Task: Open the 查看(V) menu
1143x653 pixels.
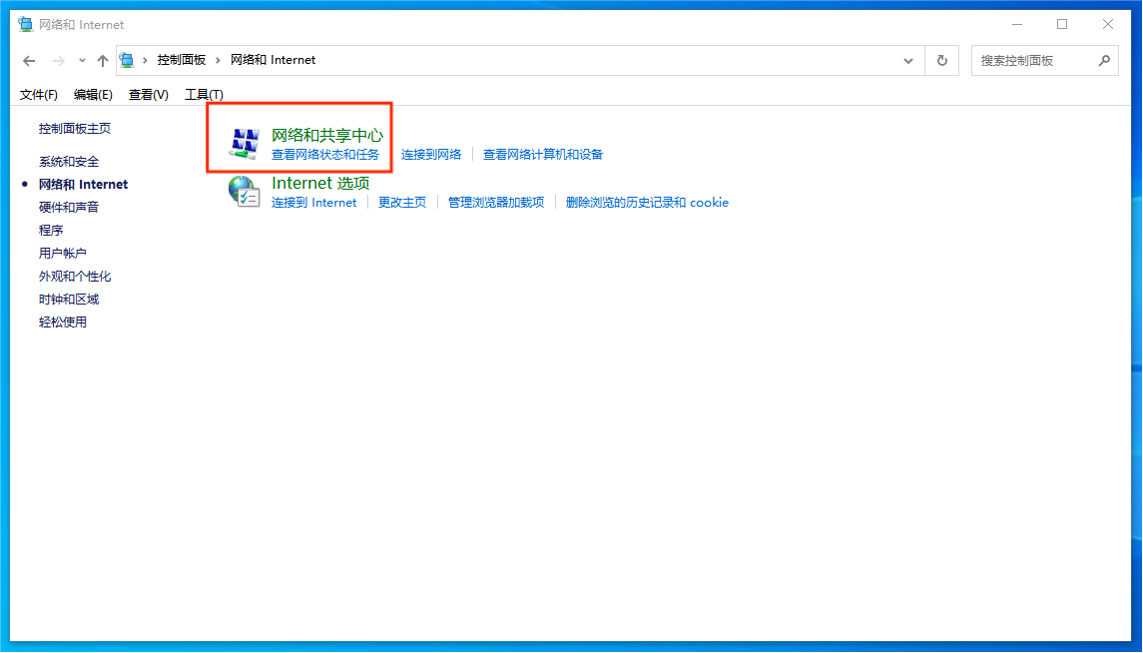Action: pos(149,95)
